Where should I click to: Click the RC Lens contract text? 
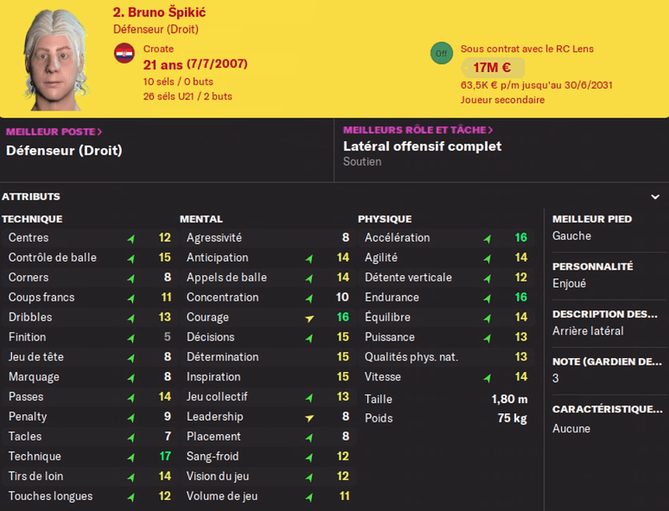click(527, 49)
